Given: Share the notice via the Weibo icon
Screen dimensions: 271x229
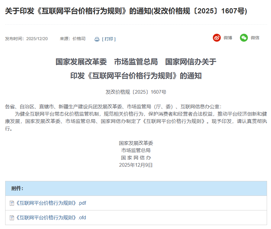Looking at the screenshot, I should (217, 38).
